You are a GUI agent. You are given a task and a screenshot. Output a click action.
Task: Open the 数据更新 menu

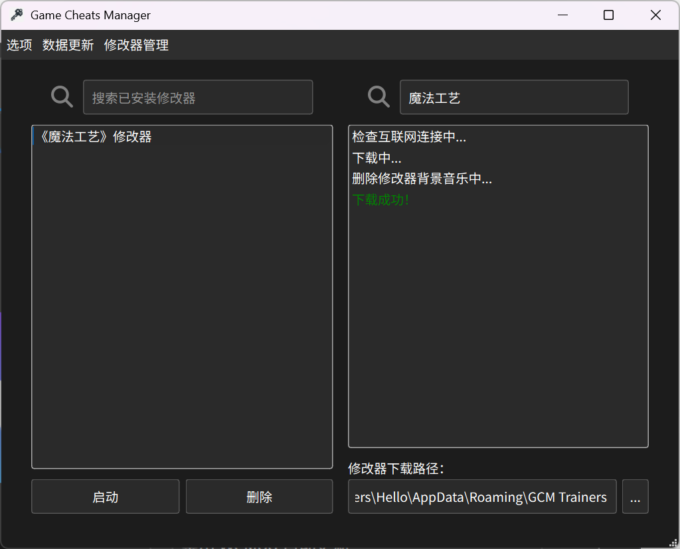pos(67,45)
